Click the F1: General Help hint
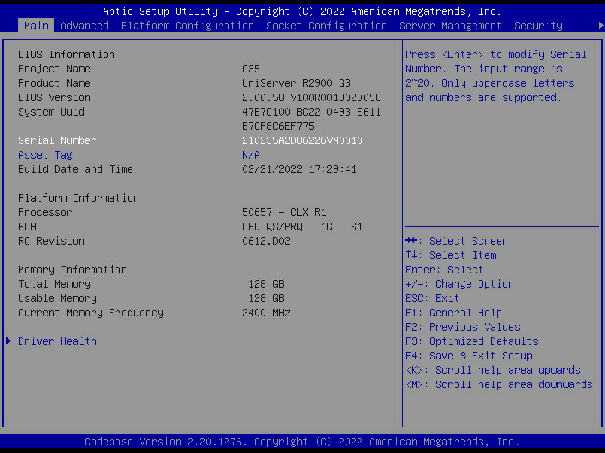Viewport: 605px width, 453px height. [x=453, y=313]
